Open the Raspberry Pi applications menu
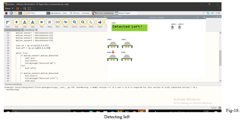 (x=6, y=13)
